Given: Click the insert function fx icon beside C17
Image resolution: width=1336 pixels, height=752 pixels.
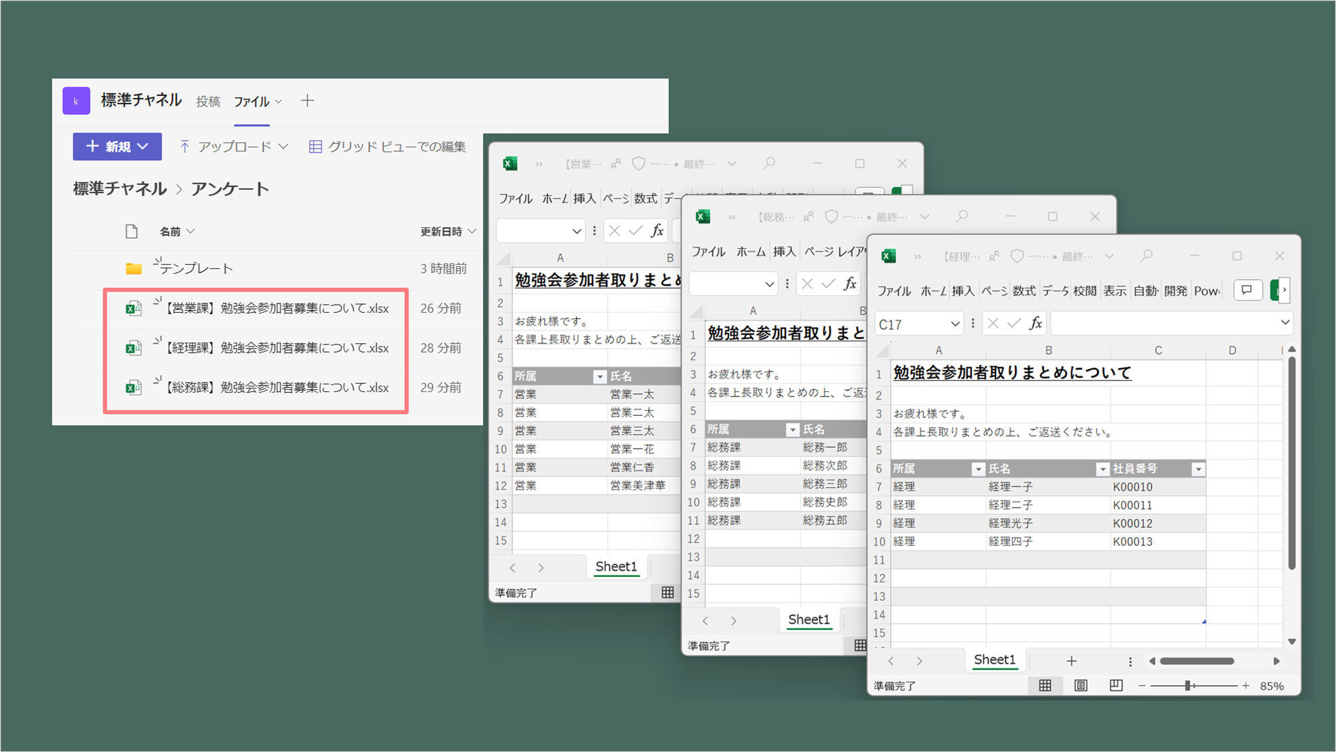Looking at the screenshot, I should coord(1035,324).
